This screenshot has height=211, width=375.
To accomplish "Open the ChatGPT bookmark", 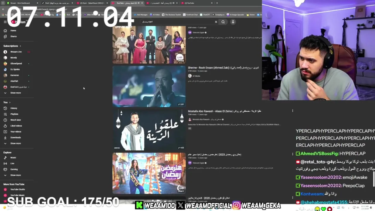I will point(204,14).
